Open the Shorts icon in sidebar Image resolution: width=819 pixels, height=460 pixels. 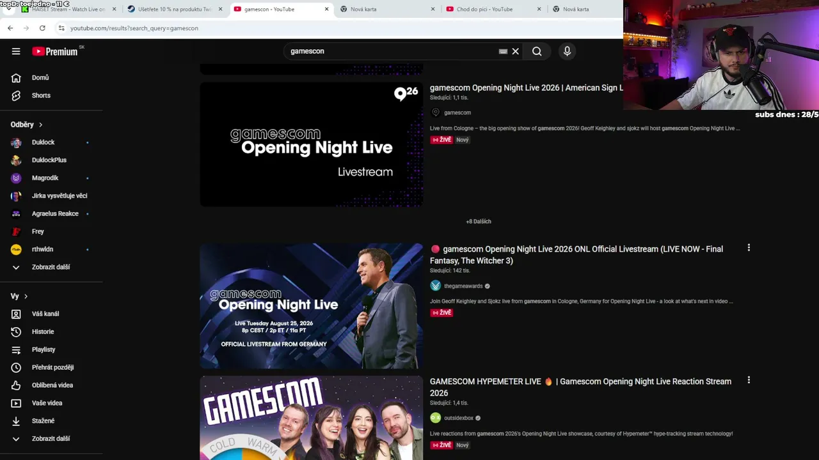coord(16,95)
